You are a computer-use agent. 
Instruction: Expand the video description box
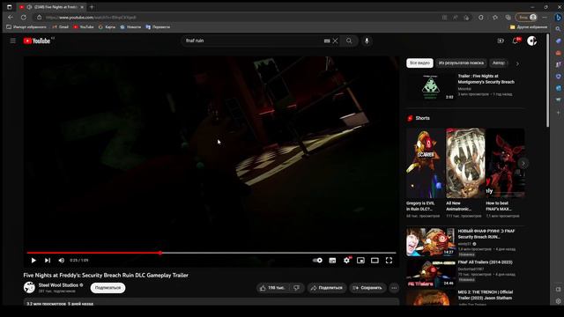(211, 302)
